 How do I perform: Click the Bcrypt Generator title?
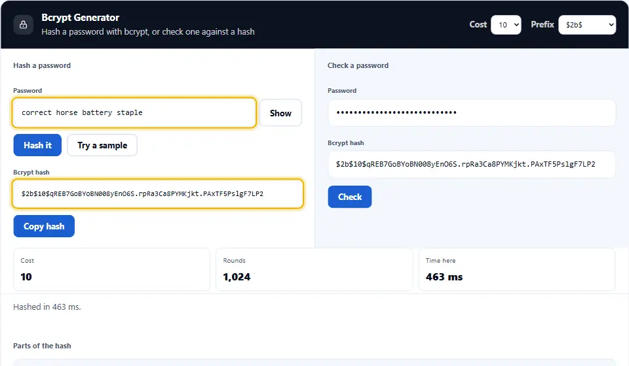pos(80,18)
